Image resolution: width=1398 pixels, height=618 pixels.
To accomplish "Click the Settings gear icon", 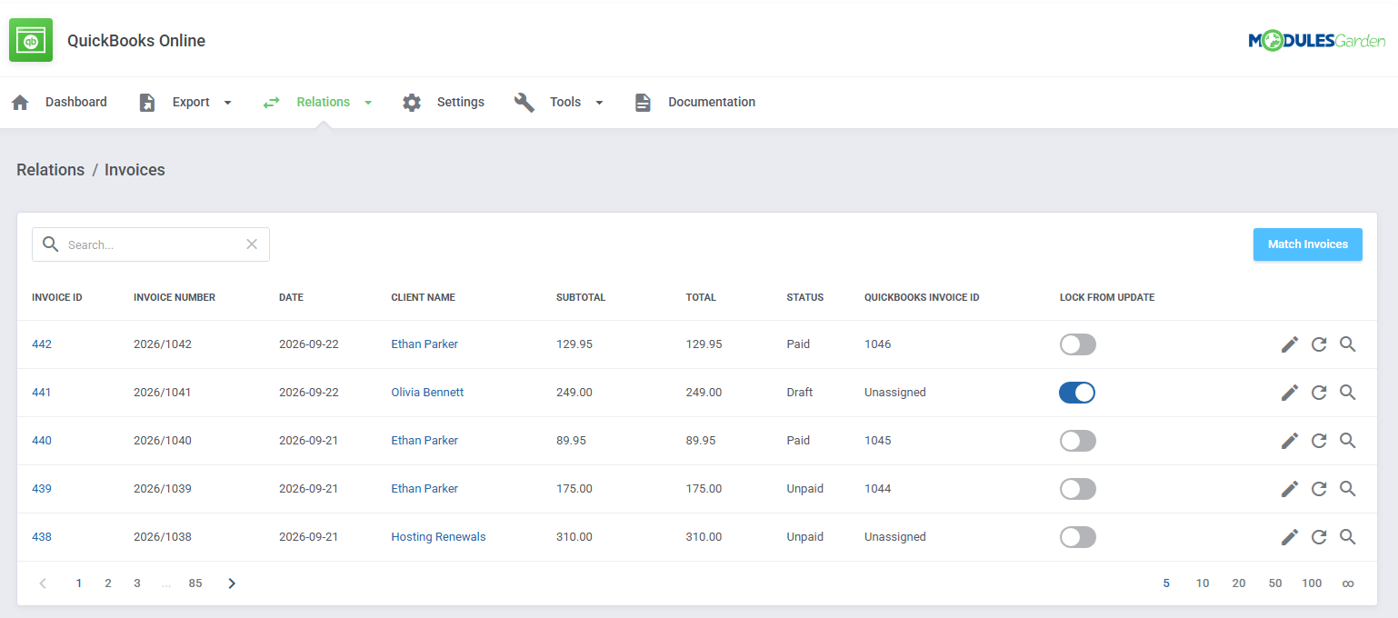I will click(x=412, y=103).
